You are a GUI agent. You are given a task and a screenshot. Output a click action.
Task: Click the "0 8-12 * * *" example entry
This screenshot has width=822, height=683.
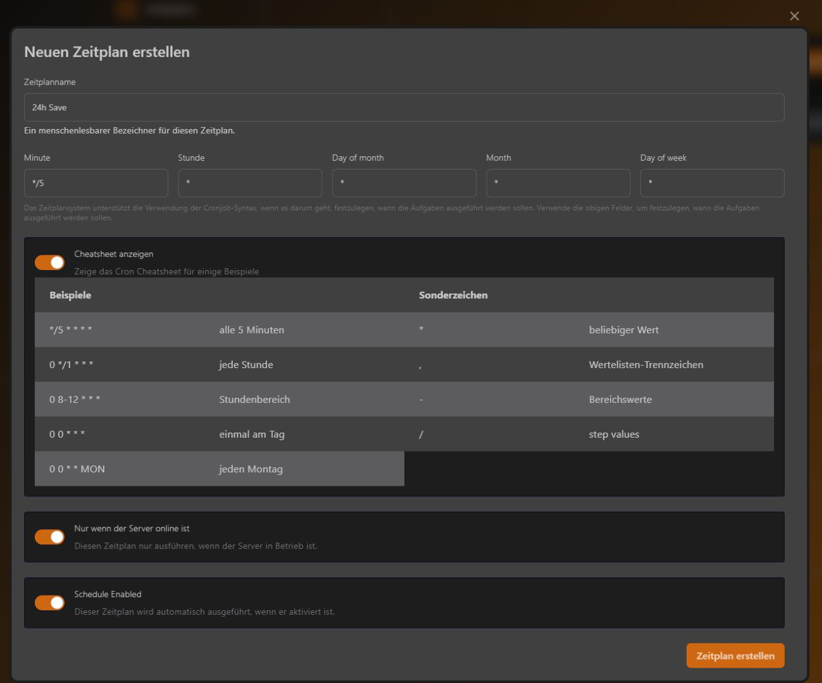(75, 400)
